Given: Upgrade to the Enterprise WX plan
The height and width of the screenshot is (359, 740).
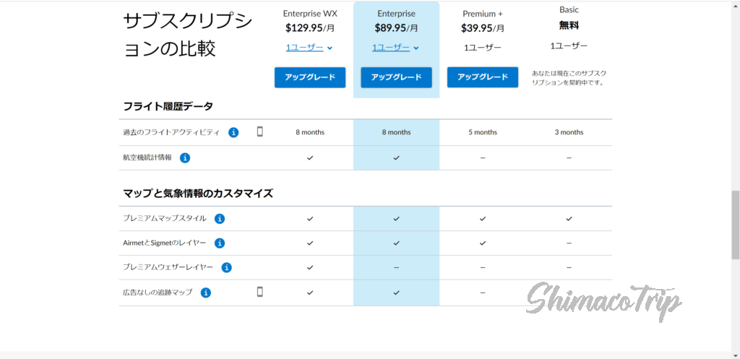Looking at the screenshot, I should 309,77.
